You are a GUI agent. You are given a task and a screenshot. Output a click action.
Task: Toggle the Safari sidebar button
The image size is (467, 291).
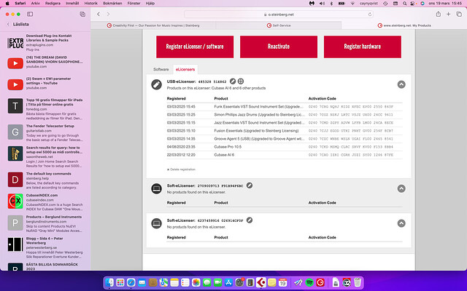tap(30, 14)
